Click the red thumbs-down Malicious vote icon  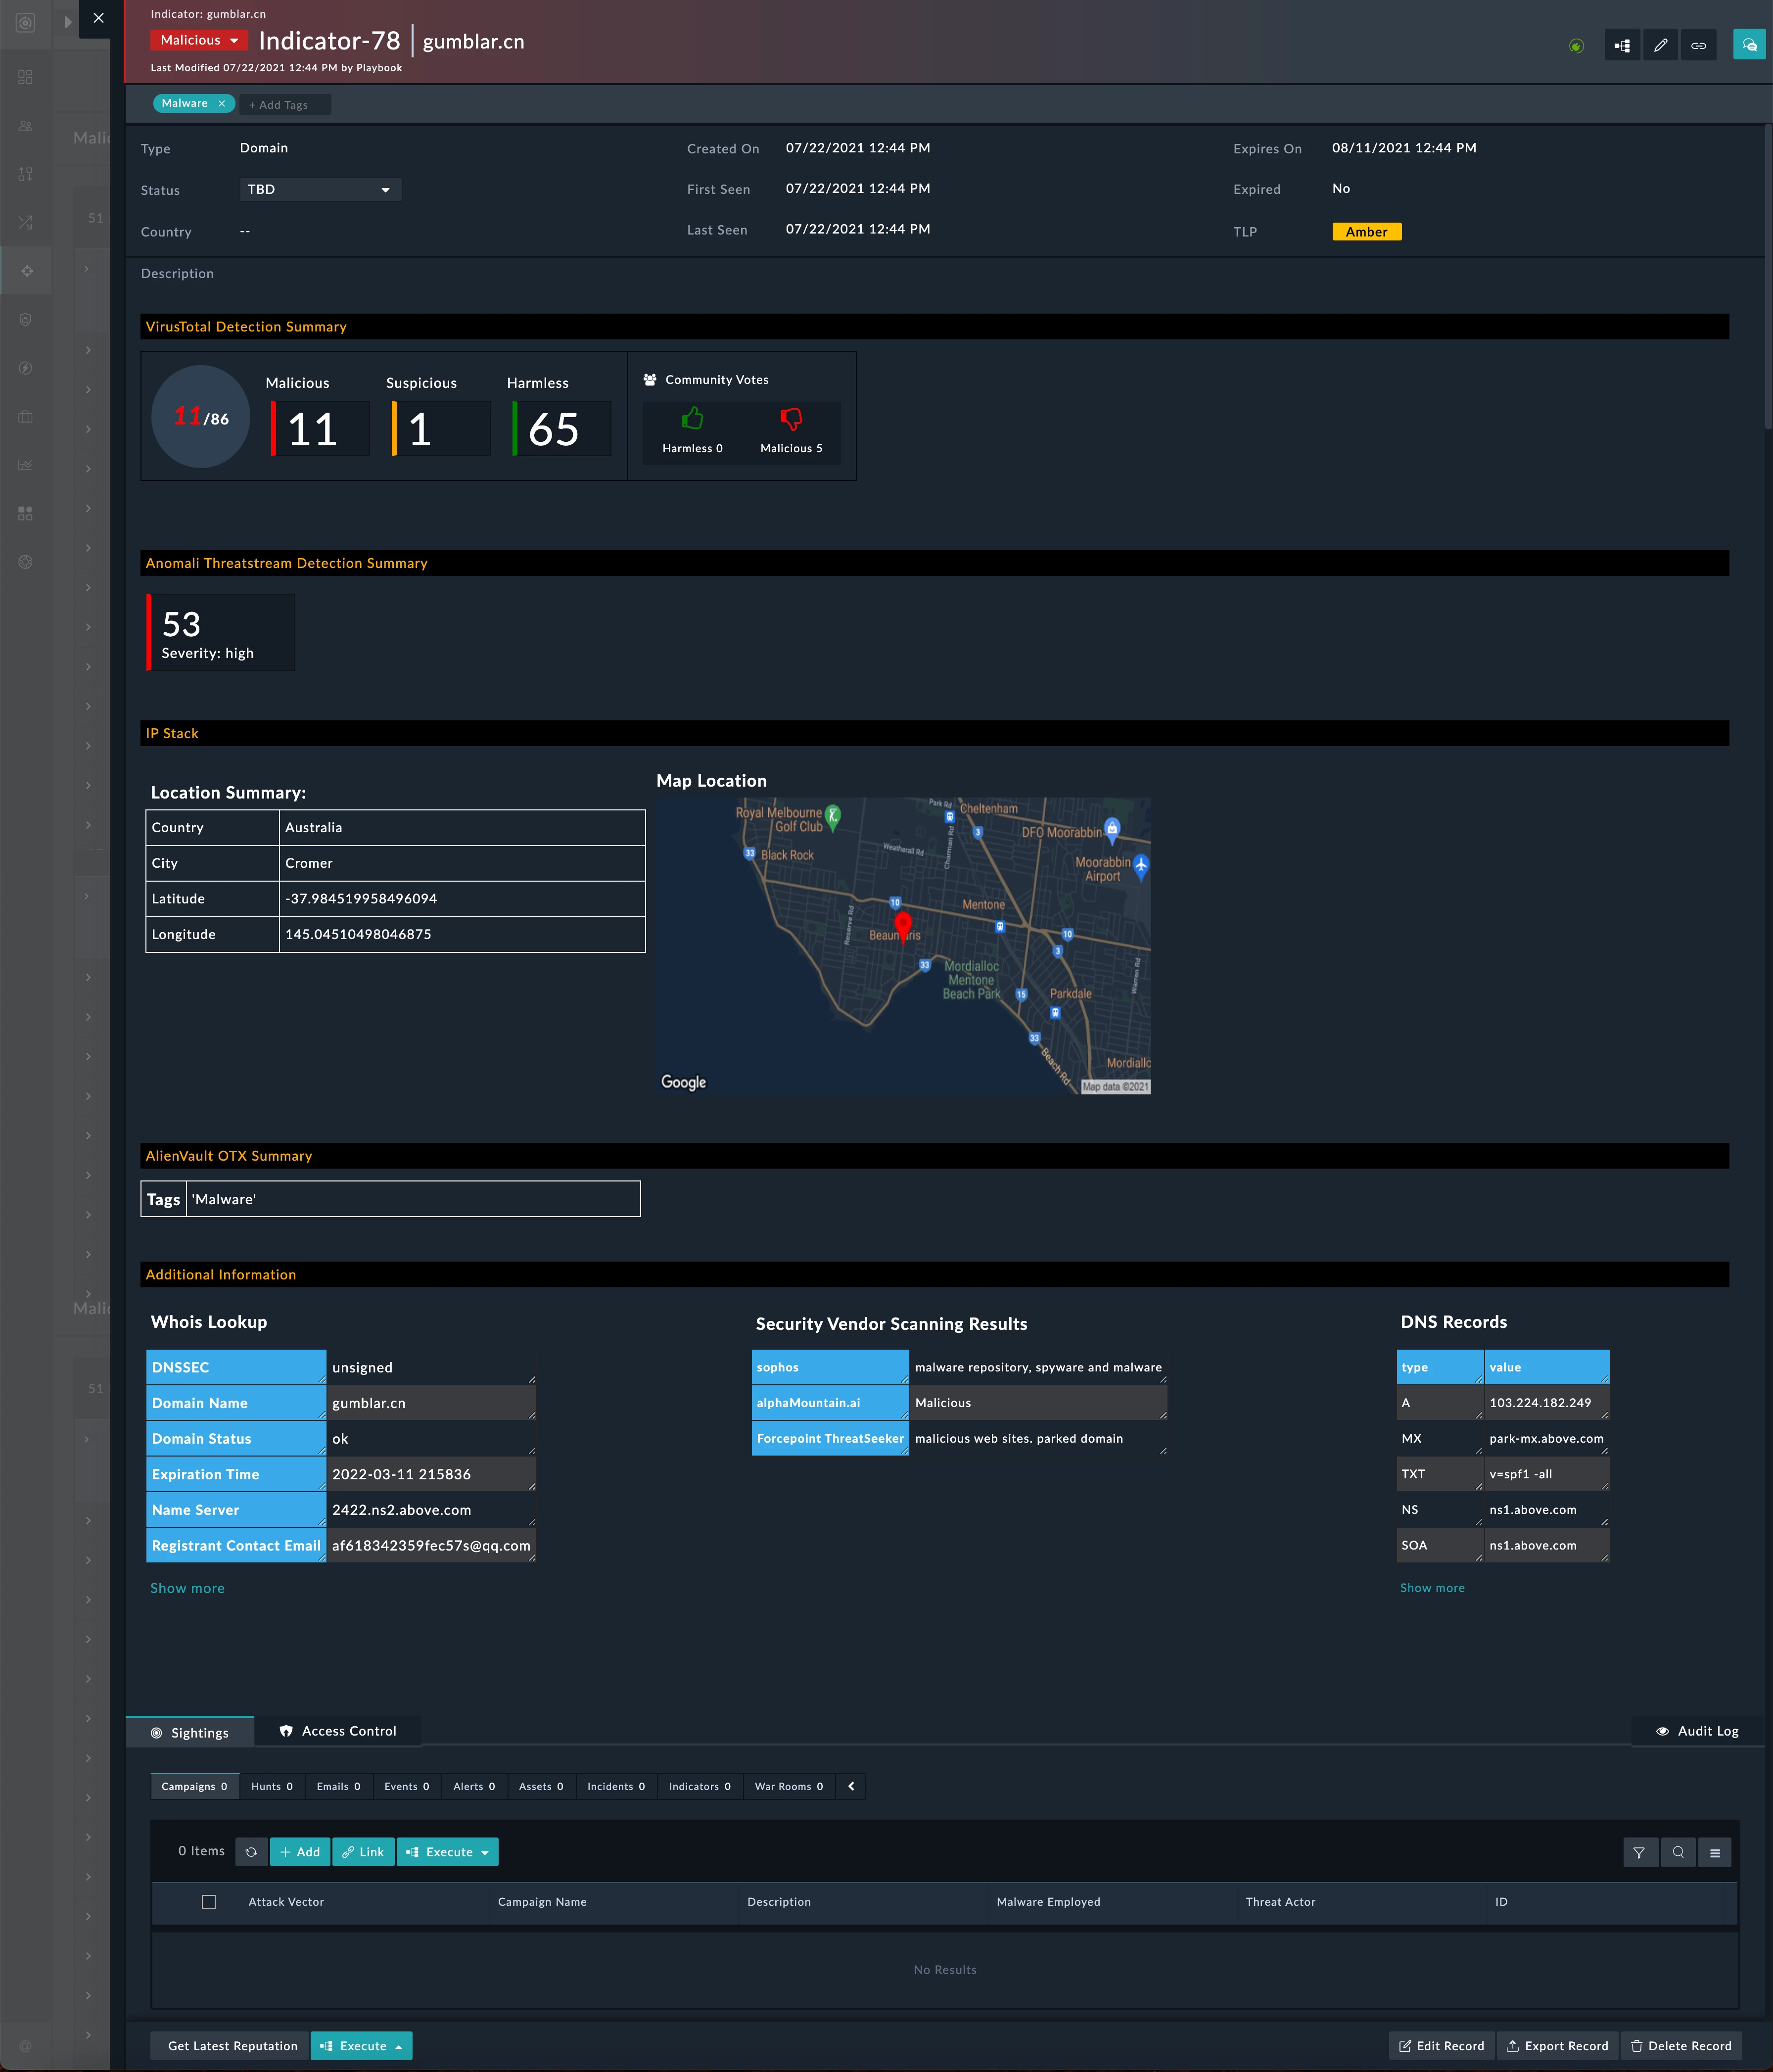[791, 418]
